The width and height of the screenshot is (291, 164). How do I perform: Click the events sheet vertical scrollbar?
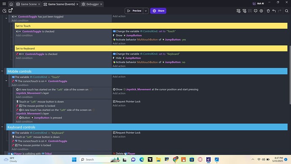[x=290, y=75]
